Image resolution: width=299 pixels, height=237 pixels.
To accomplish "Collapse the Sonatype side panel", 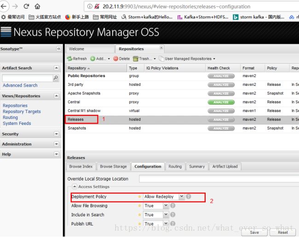I will 59,49.
